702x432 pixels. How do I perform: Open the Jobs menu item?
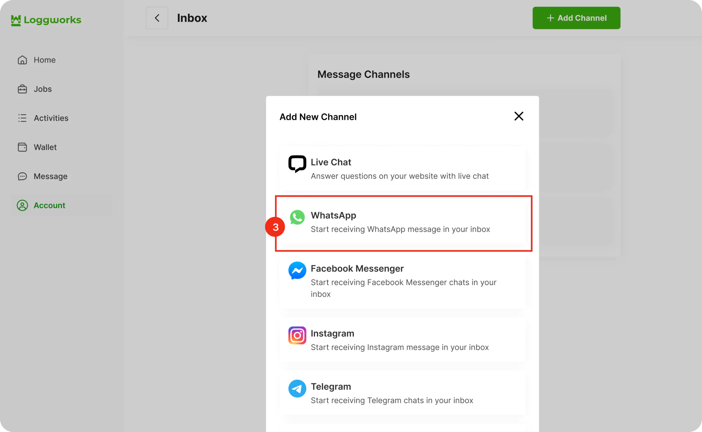[x=43, y=89]
